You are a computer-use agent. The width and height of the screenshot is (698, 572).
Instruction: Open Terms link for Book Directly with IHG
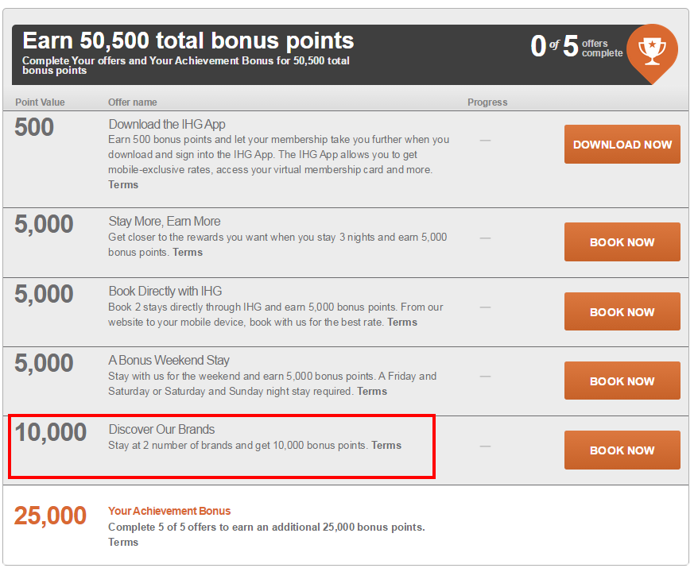(x=402, y=322)
